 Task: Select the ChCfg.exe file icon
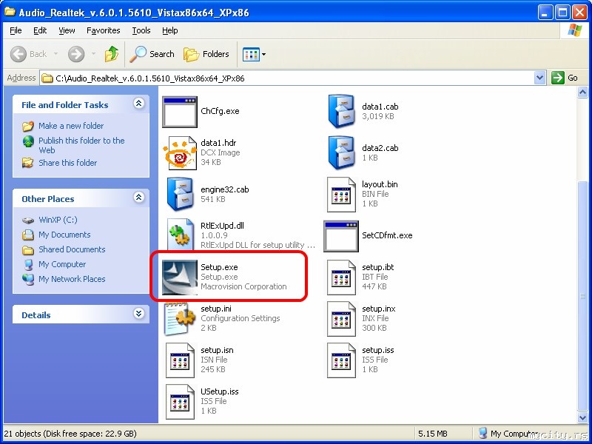(180, 112)
